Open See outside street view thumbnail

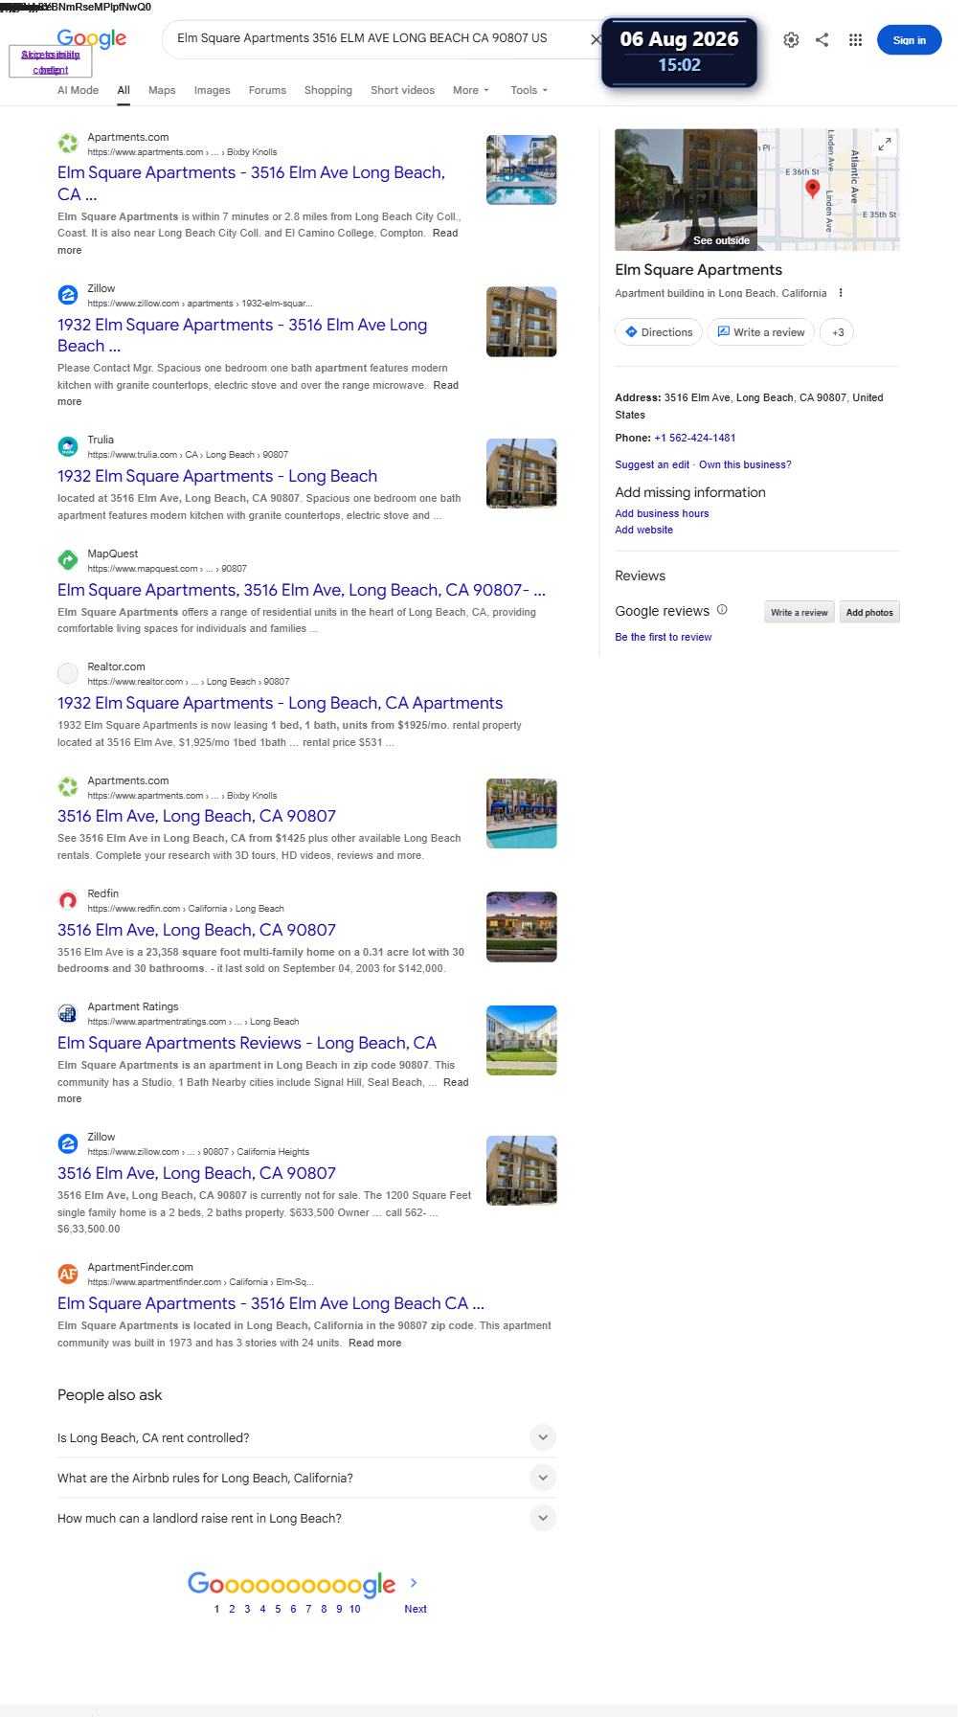tap(686, 190)
